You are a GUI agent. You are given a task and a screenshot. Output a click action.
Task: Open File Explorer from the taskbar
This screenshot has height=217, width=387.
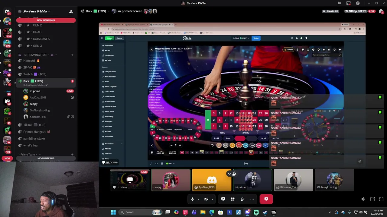point(203,212)
